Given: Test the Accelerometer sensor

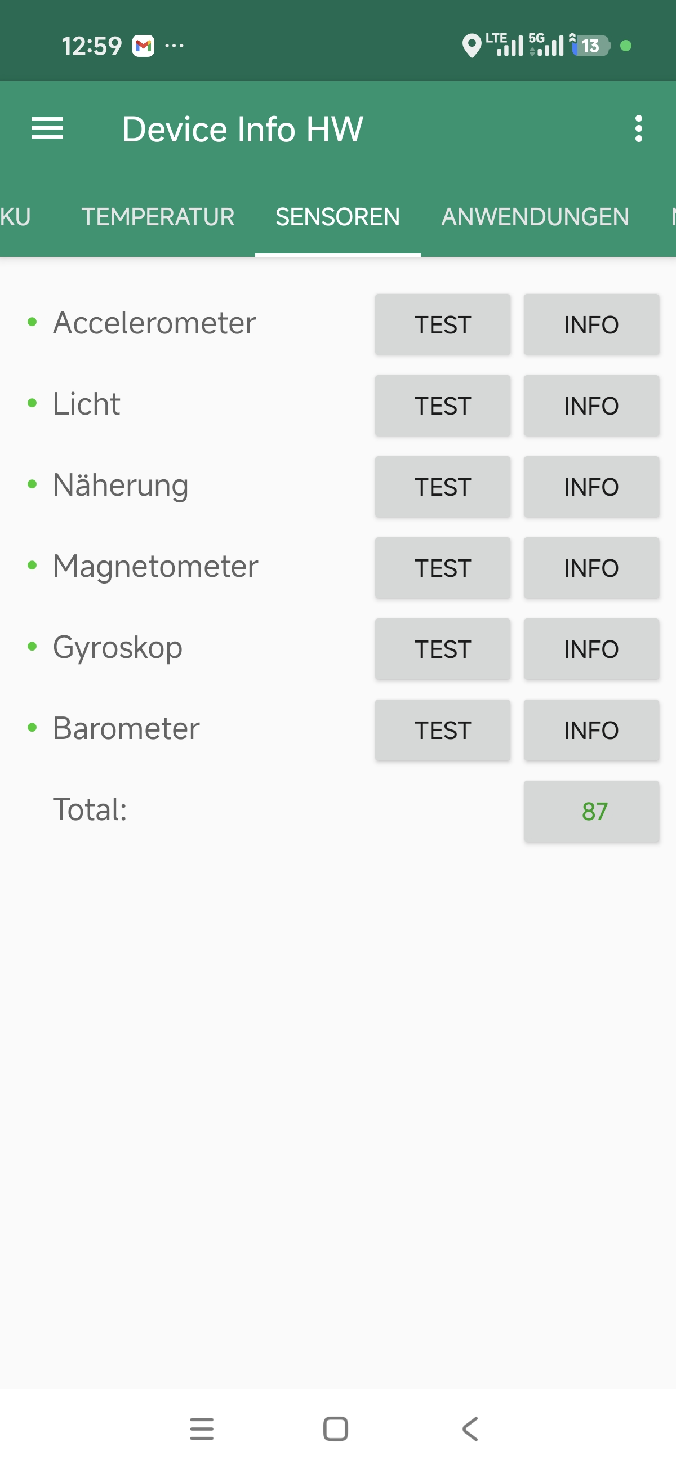Looking at the screenshot, I should [x=443, y=325].
